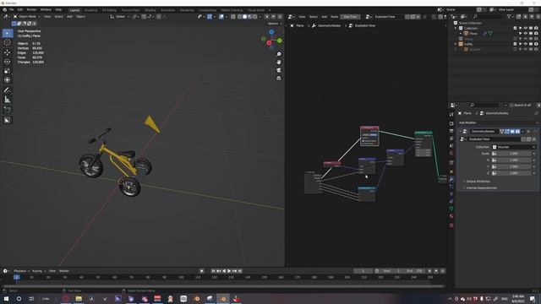Toggle Collection exclude checkbox in outliner
Viewport: 541px width, 304px height.
(x=515, y=28)
